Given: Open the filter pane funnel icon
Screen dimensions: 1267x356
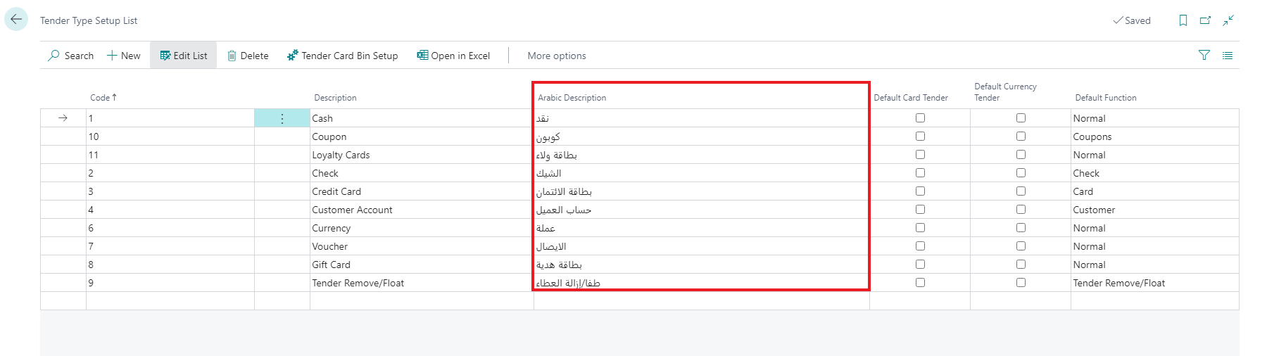Looking at the screenshot, I should click(x=1204, y=56).
